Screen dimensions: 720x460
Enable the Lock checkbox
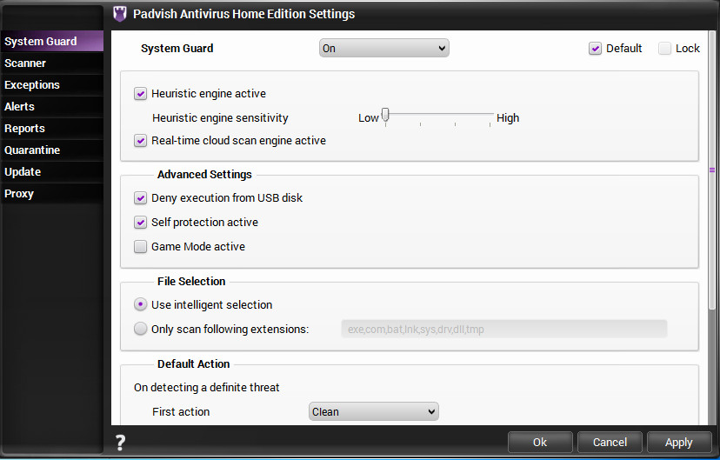coord(664,48)
